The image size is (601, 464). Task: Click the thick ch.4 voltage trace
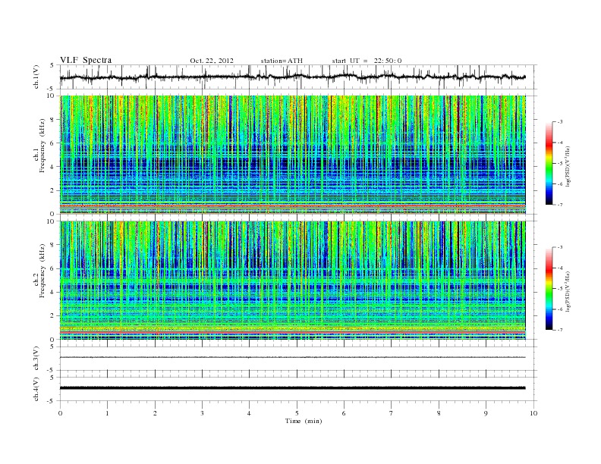[292, 388]
